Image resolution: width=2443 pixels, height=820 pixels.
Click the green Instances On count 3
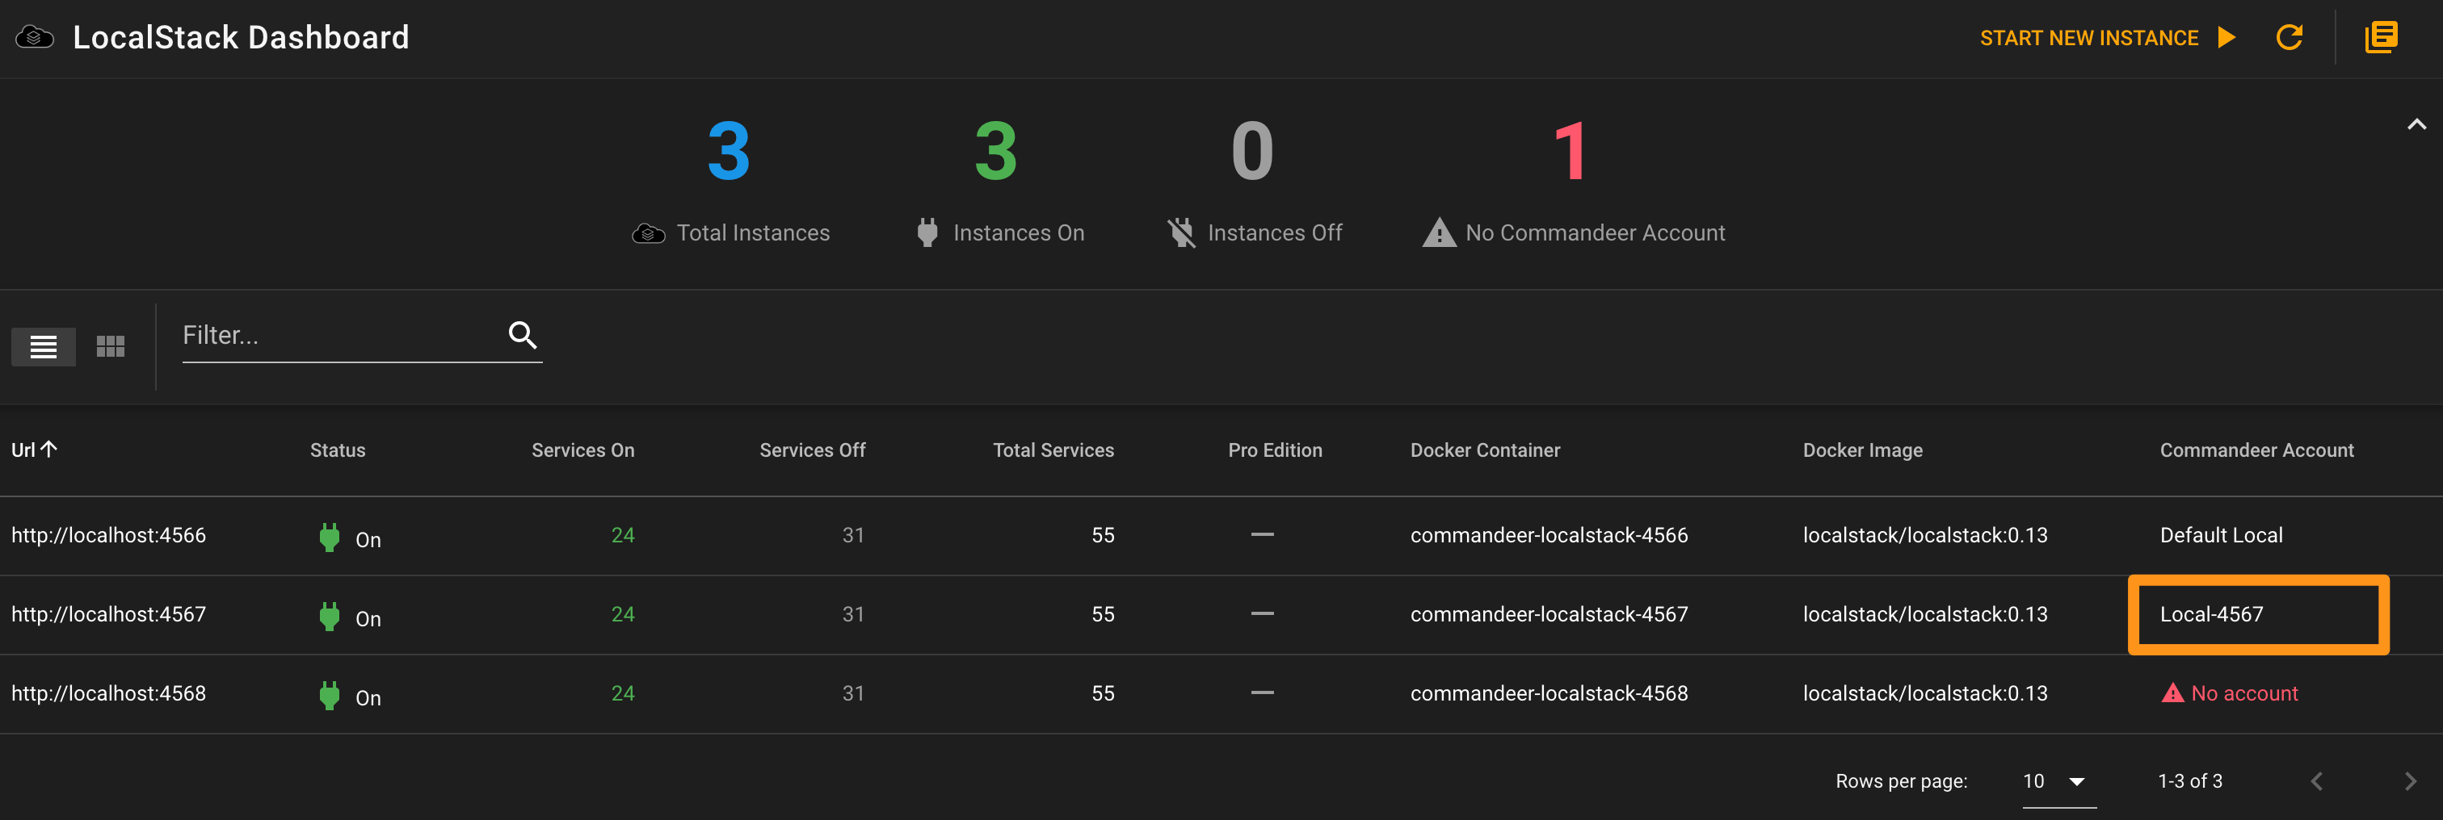pyautogui.click(x=996, y=152)
